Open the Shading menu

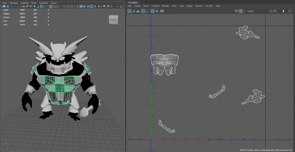(14, 3)
